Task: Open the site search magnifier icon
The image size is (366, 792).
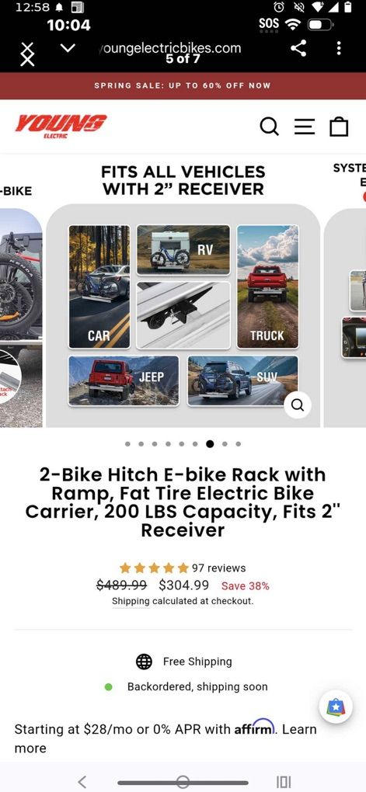Action: tap(270, 127)
